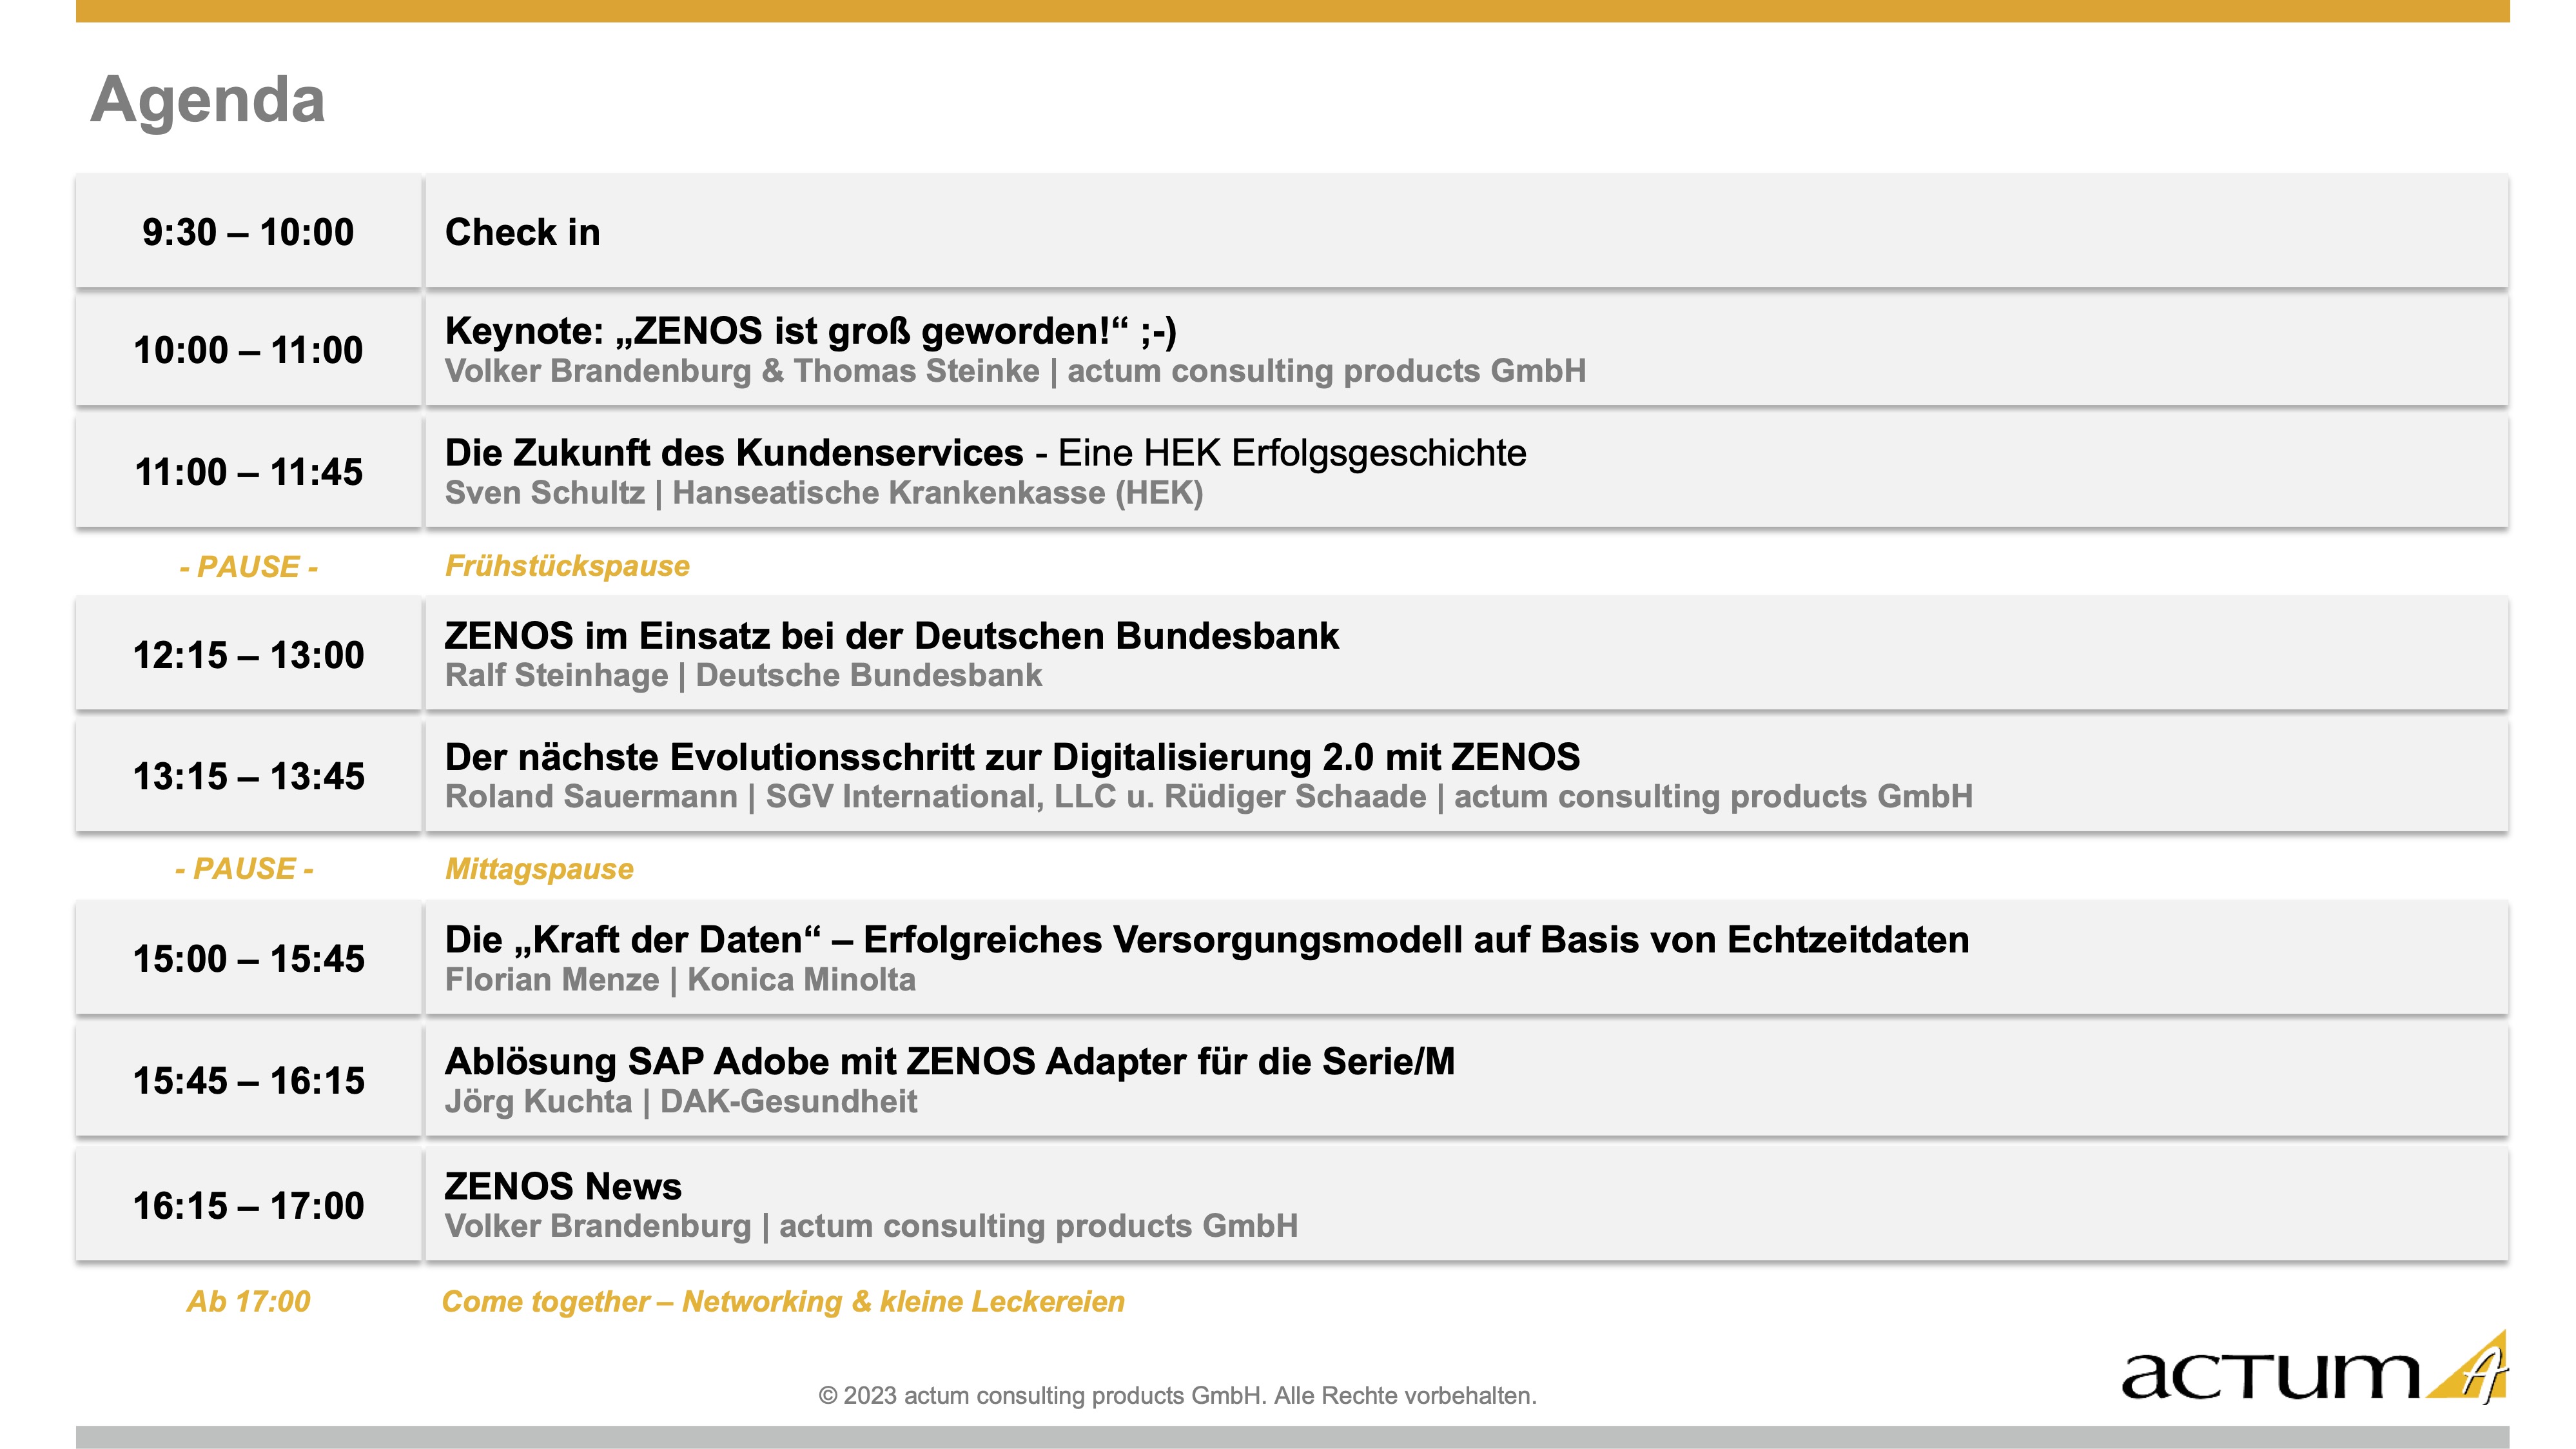Click the Come together Networking text
This screenshot has height=1449, width=2576.
783,1302
